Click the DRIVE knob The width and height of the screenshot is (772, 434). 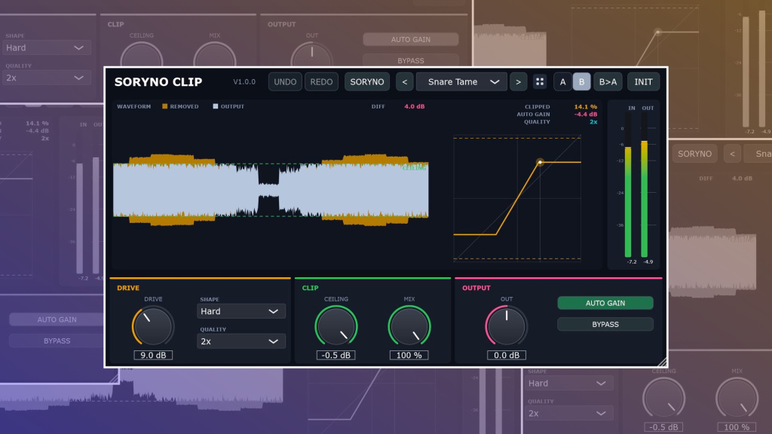click(x=153, y=325)
